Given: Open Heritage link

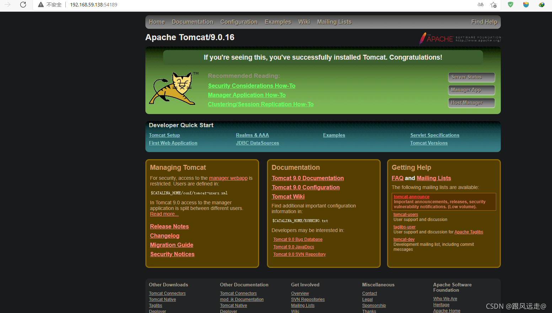Looking at the screenshot, I should click(441, 305).
